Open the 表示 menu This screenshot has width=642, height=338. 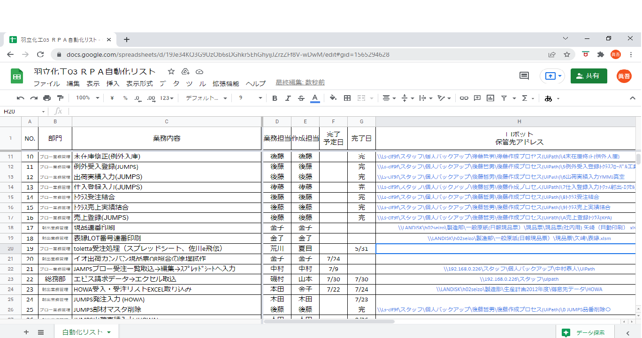click(x=93, y=84)
